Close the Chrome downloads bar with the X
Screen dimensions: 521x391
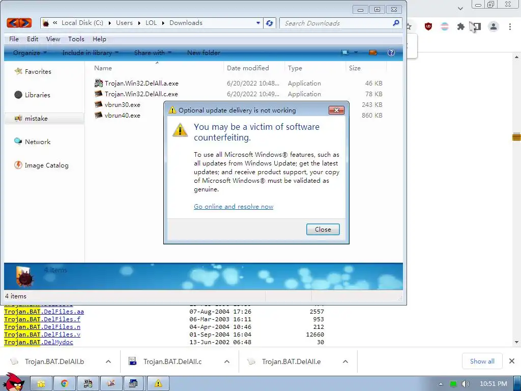pyautogui.click(x=512, y=361)
